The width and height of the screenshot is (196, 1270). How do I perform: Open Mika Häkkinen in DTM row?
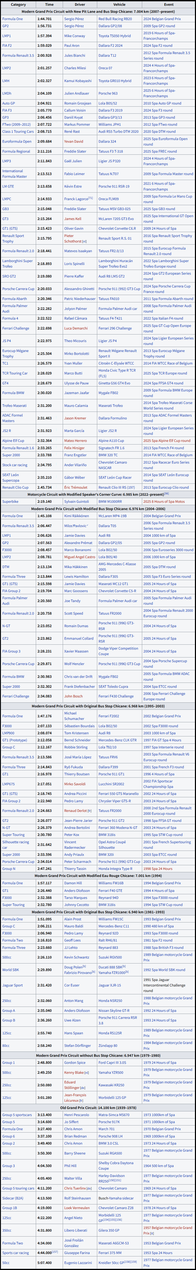click(76, 567)
